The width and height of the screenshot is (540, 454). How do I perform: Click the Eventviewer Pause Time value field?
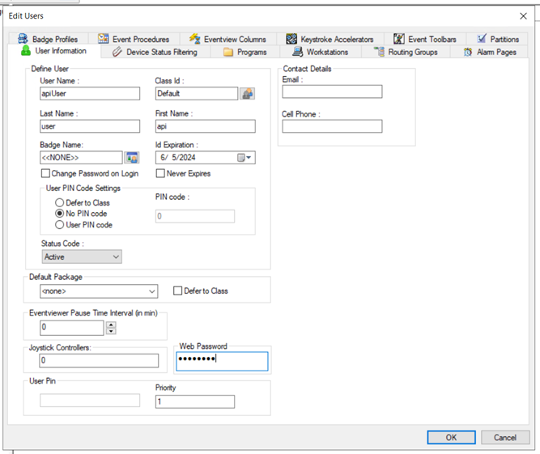click(71, 328)
